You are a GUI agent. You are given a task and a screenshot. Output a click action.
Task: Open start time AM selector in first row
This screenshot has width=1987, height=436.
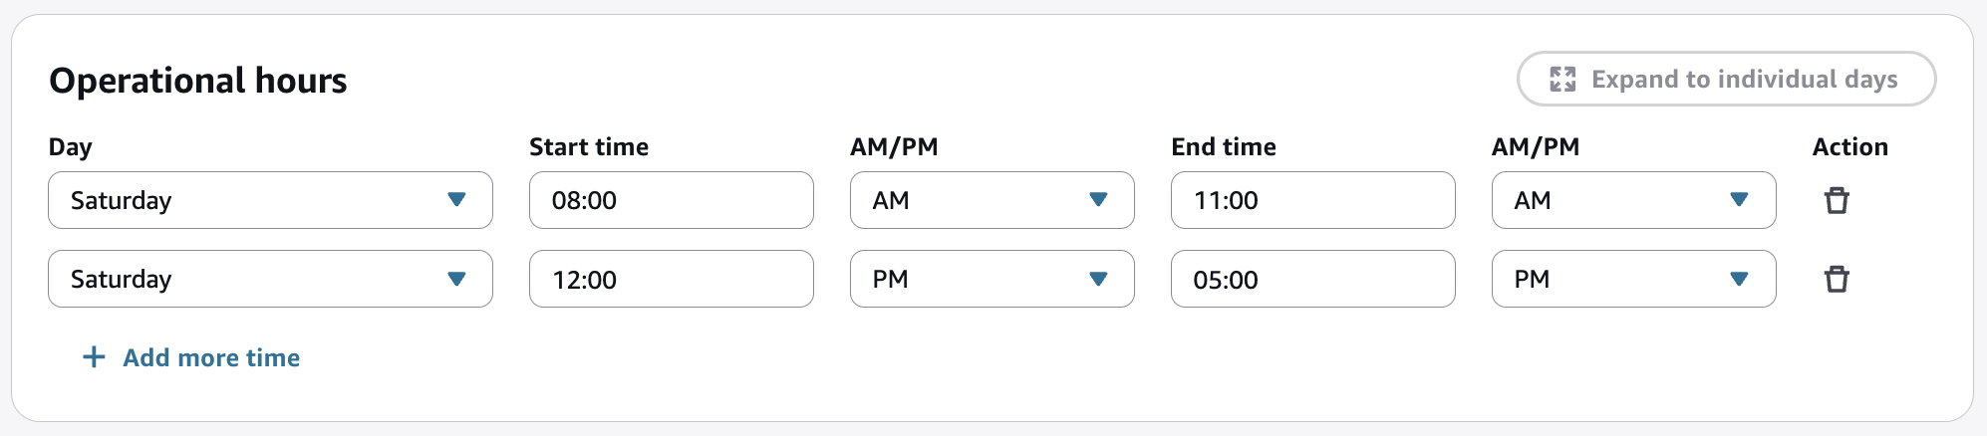coord(991,200)
